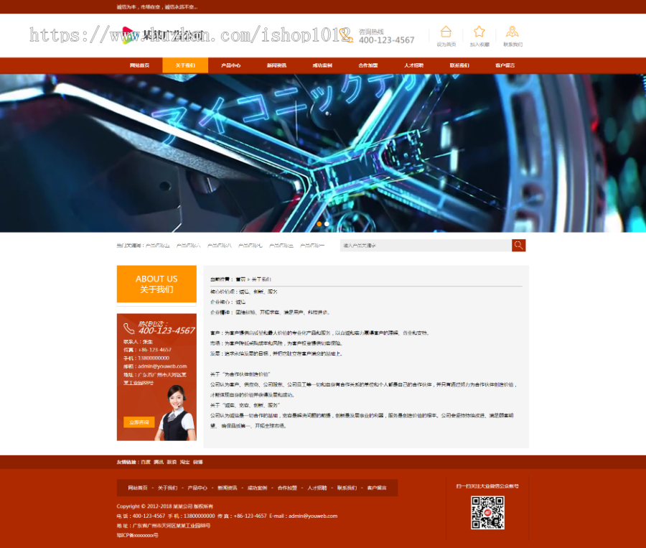
Task: Click the 联系我们 person icon in header
Action: [x=512, y=32]
